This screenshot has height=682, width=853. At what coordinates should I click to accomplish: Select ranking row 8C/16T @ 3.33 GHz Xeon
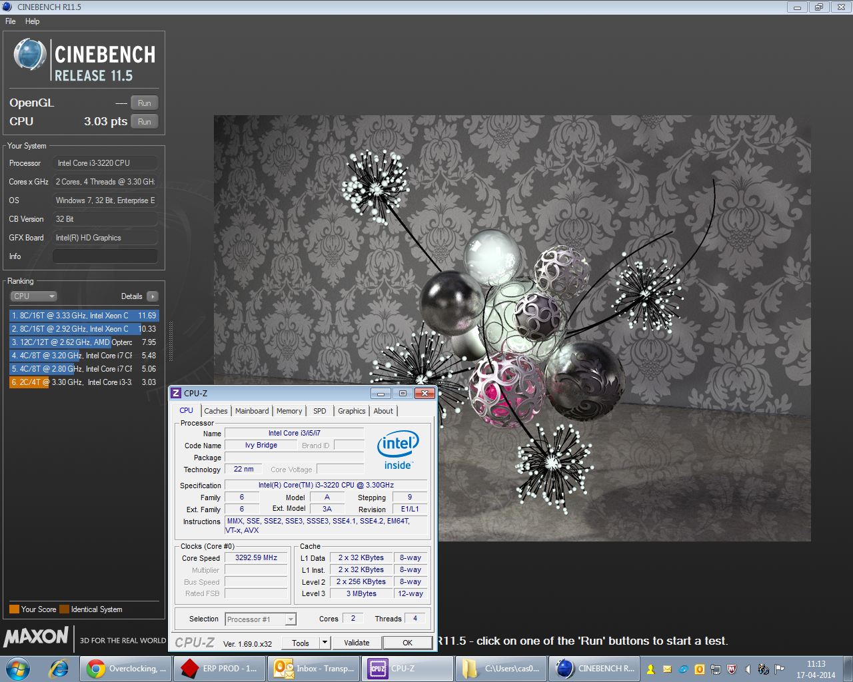point(84,316)
